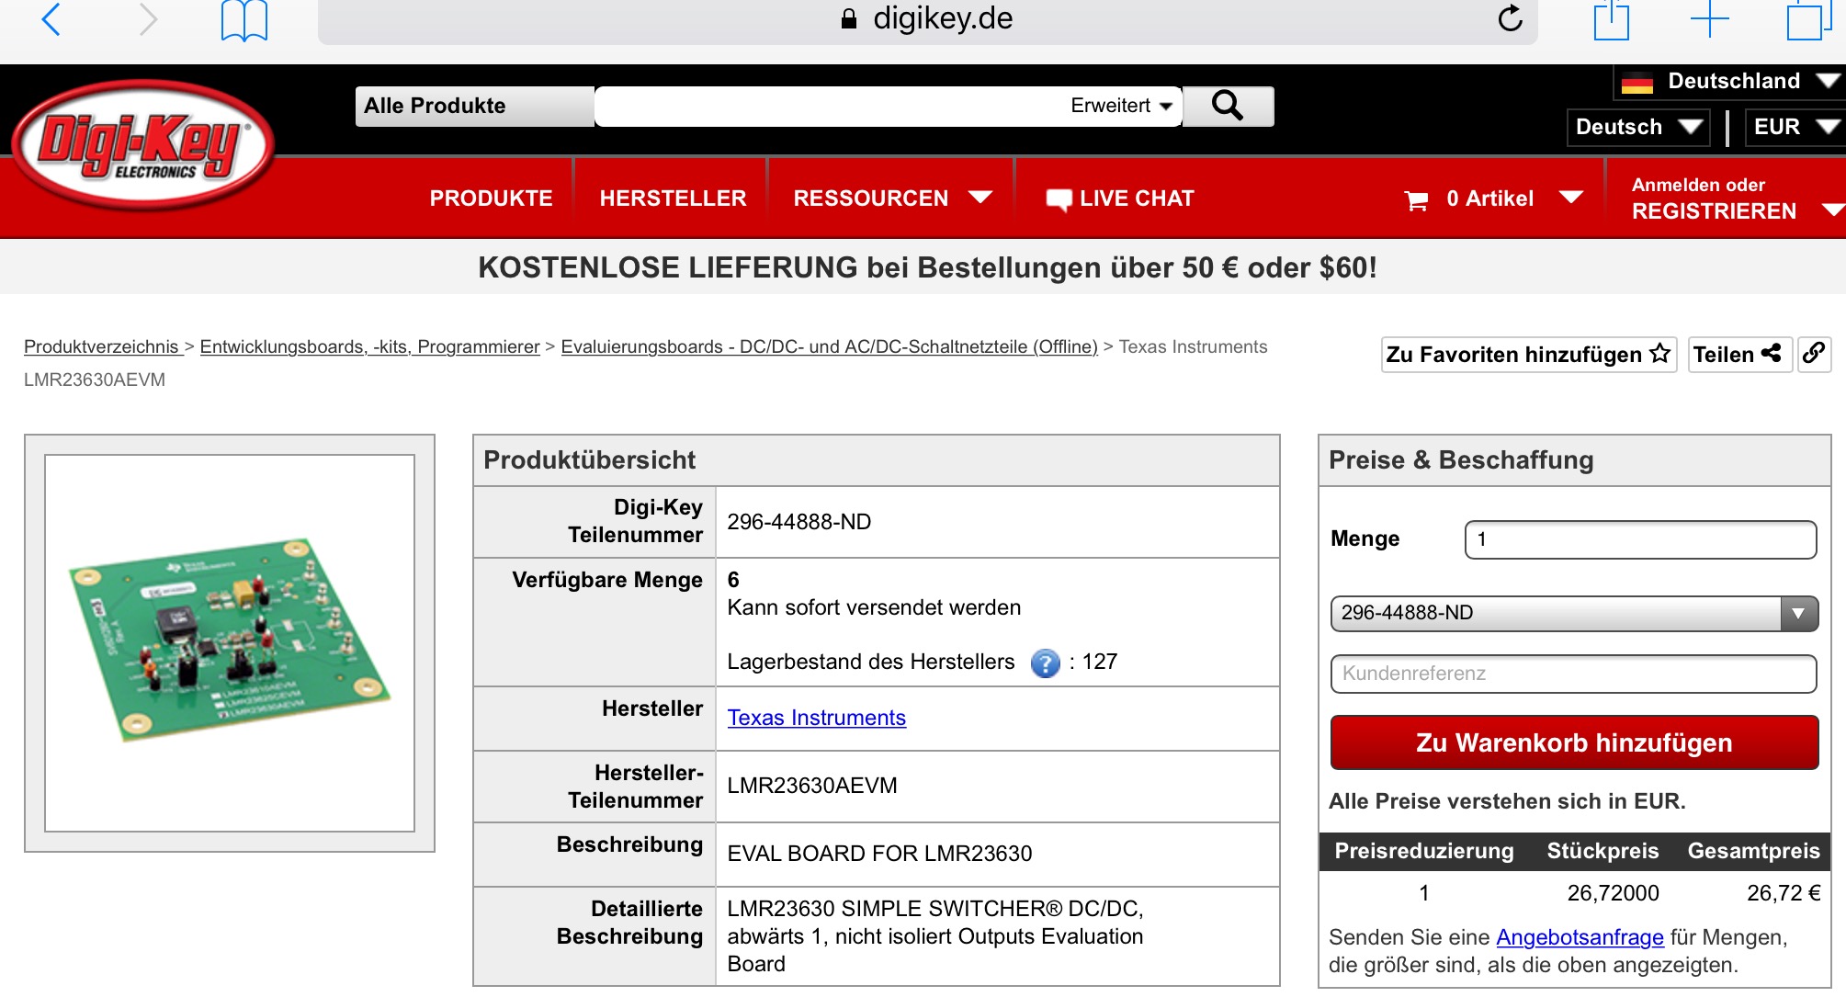The width and height of the screenshot is (1846, 997).
Task: Open the RESSOURCEN menu label
Action: [x=870, y=198]
